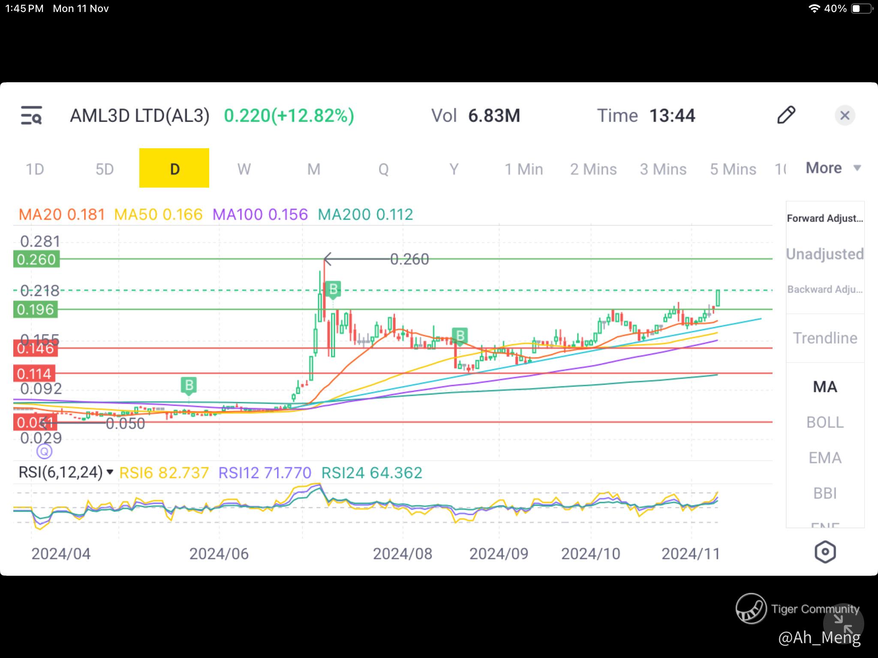Viewport: 878px width, 658px height.
Task: Tap the pencil drawing tool icon
Action: pyautogui.click(x=786, y=115)
